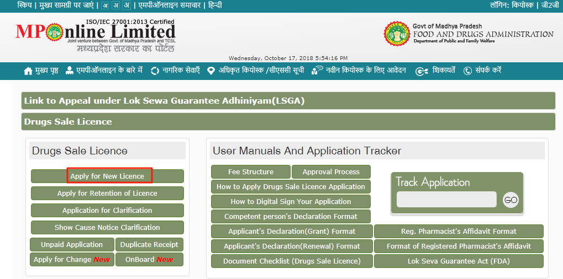Click the Track Application input field
The image size is (563, 279).
click(x=446, y=200)
